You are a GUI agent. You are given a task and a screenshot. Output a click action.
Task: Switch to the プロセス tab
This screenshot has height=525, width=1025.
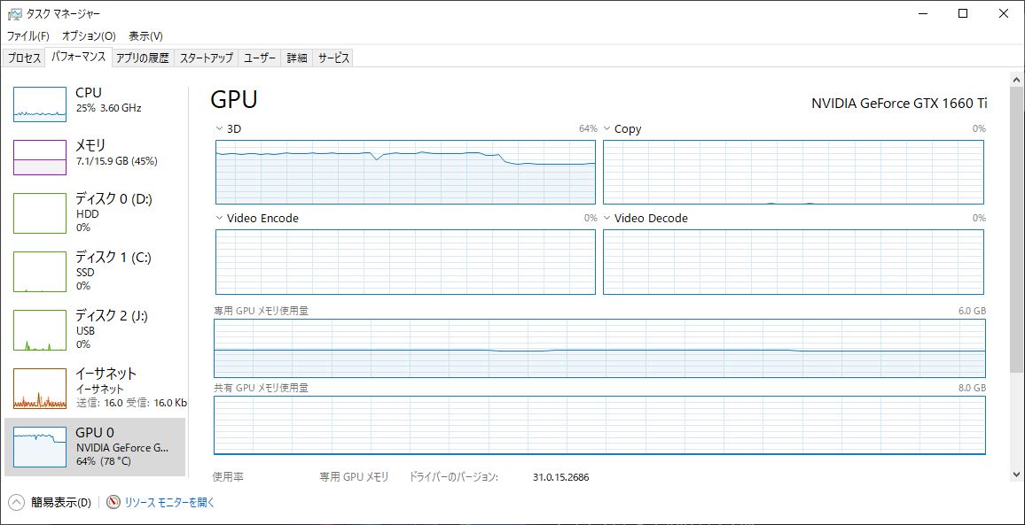point(25,58)
